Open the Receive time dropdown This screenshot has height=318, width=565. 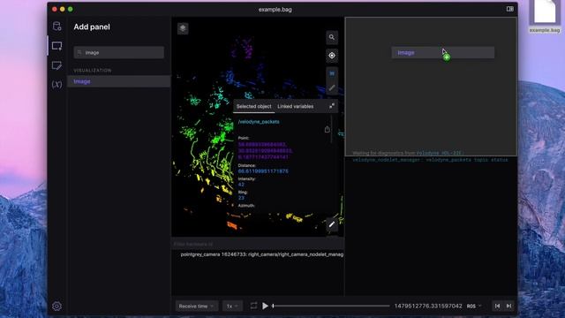point(197,307)
